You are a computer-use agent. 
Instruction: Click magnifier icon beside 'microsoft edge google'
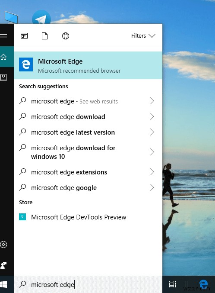click(22, 187)
